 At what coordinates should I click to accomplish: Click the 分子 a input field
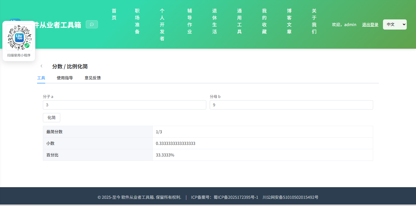tap(125, 105)
